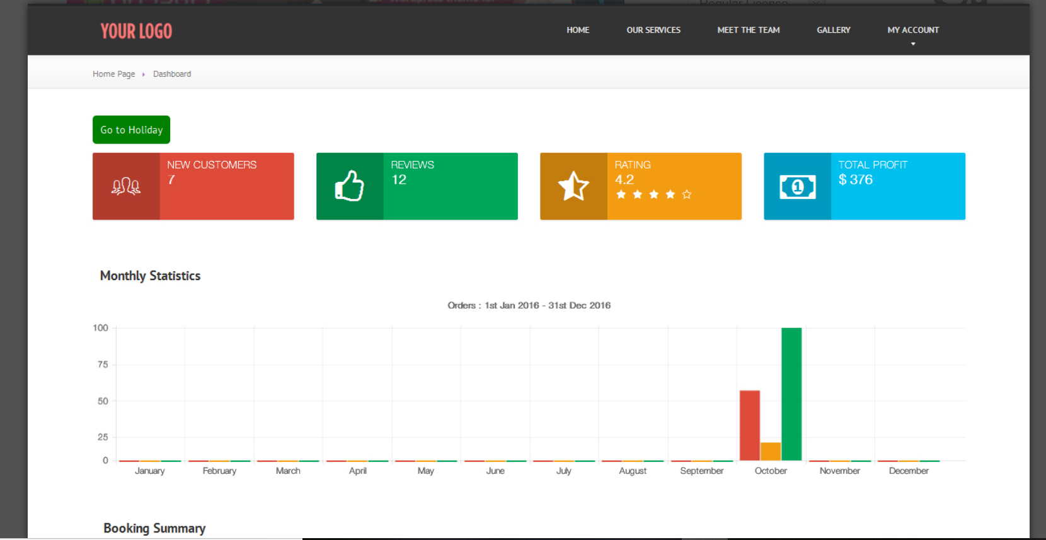Click the first filled rating star
This screenshot has width=1046, height=540.
coord(621,194)
